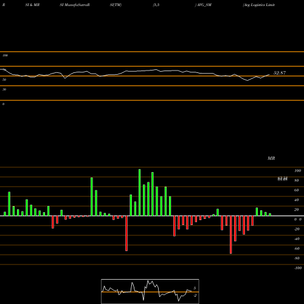304x304 pixels.
Task: Click the "SI & MR" header label
Action: tap(32, 5)
